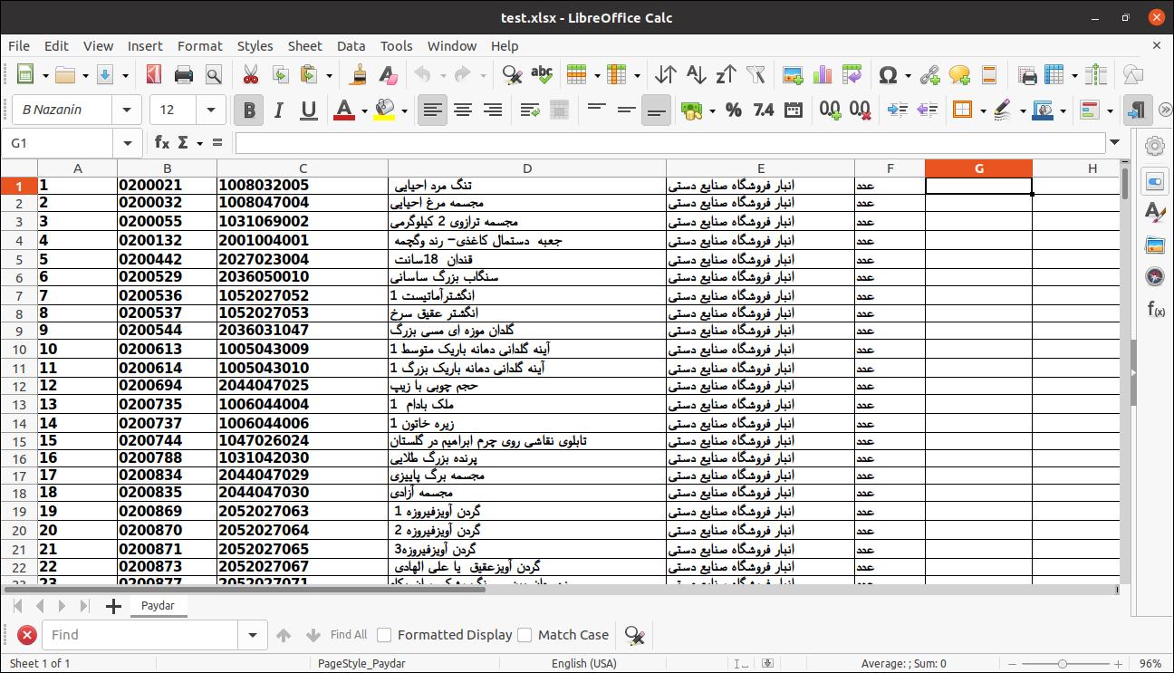Screen dimensions: 1174x673
Task: Click the Cut scissors icon
Action: click(251, 75)
